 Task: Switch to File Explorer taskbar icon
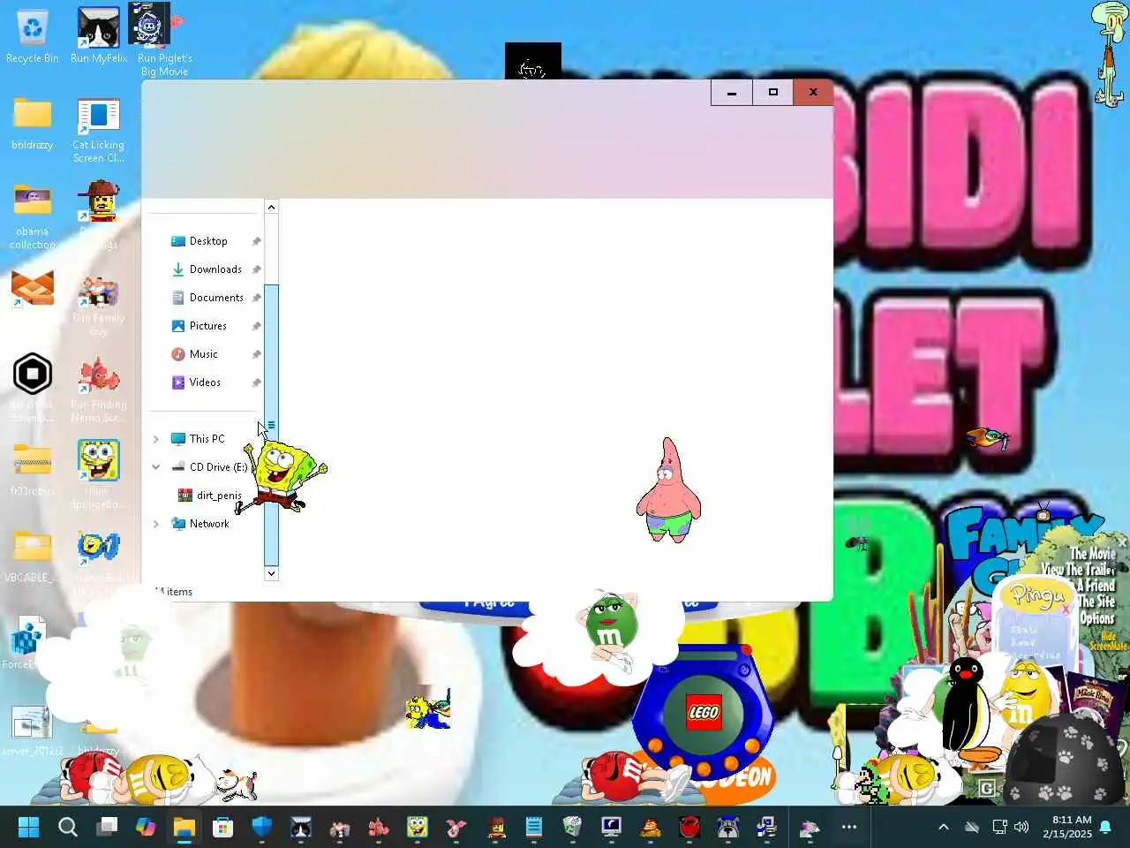pos(185,827)
